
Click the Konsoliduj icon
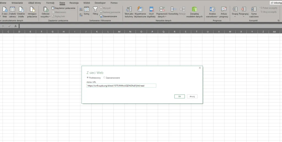pos(173,9)
